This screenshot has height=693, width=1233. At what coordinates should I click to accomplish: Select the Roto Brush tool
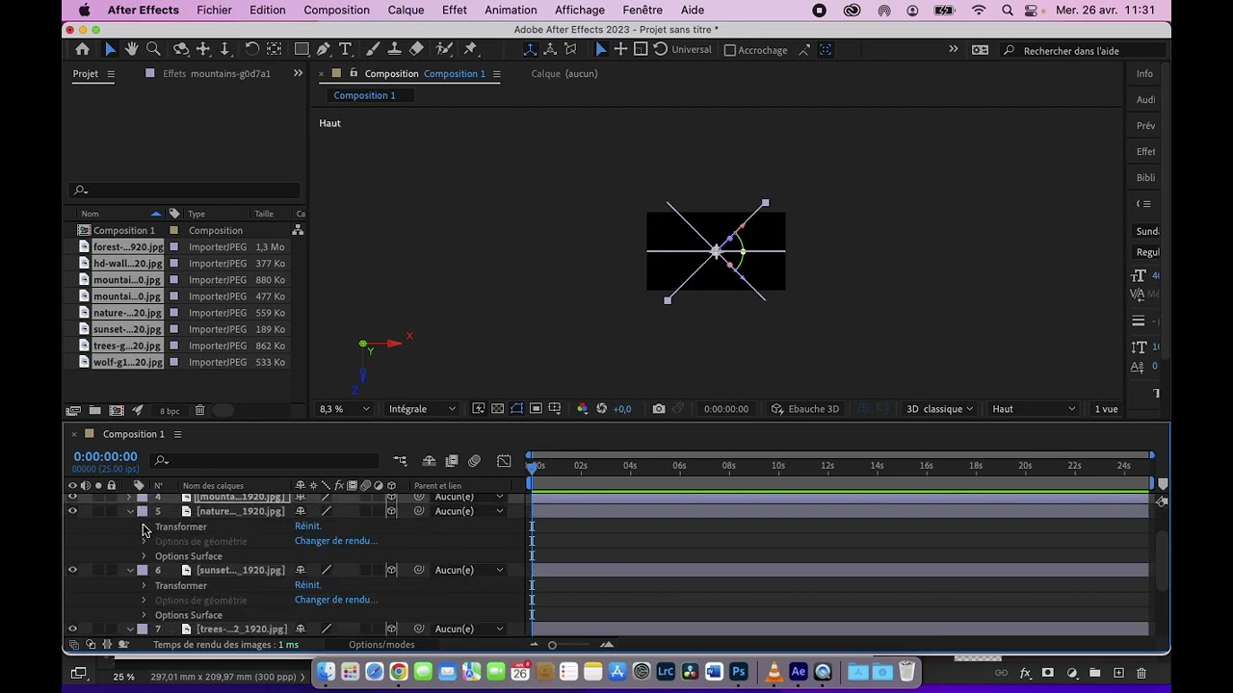444,49
